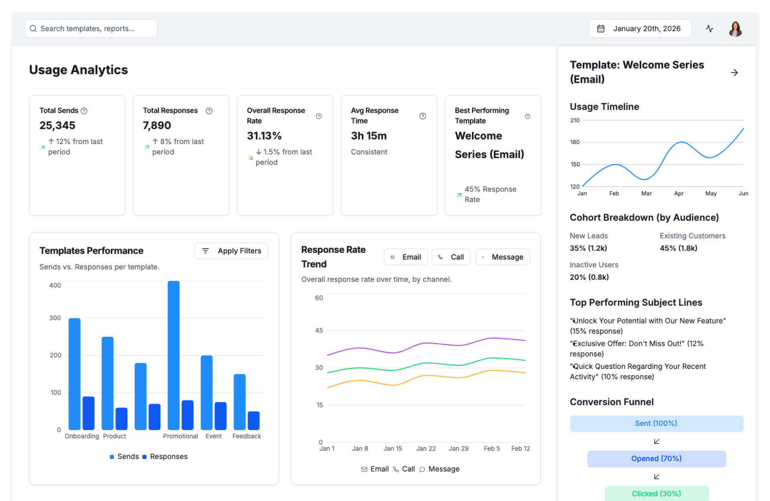Toggle the Email channel filter
Viewport: 770px width, 501px height.
coord(406,257)
